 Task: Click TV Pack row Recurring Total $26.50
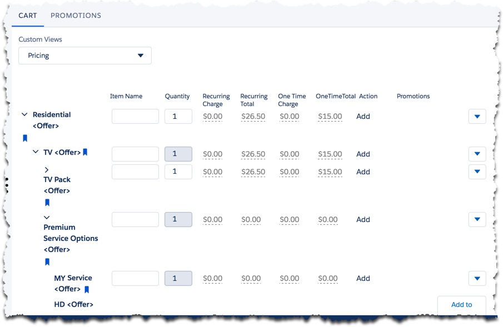[x=253, y=172]
